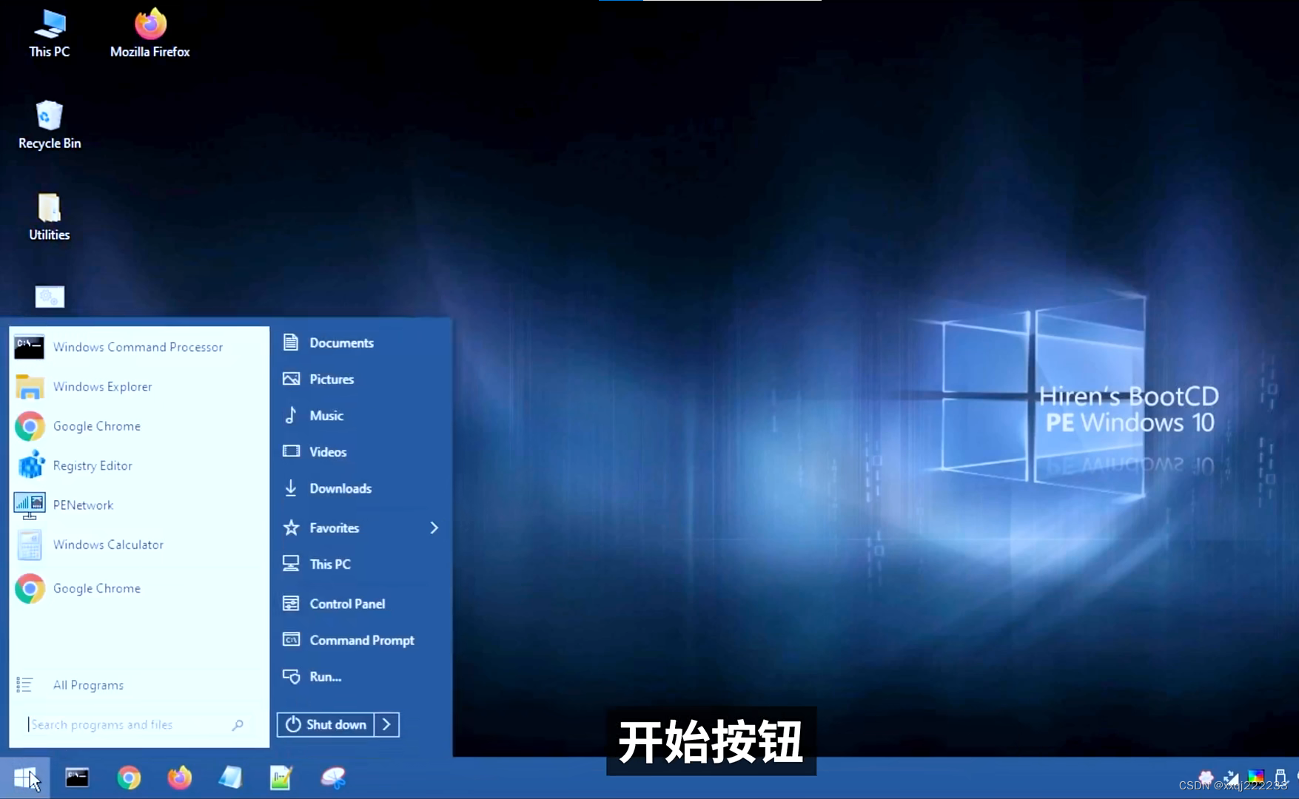
Task: Open the Recycle Bin
Action: (x=48, y=122)
